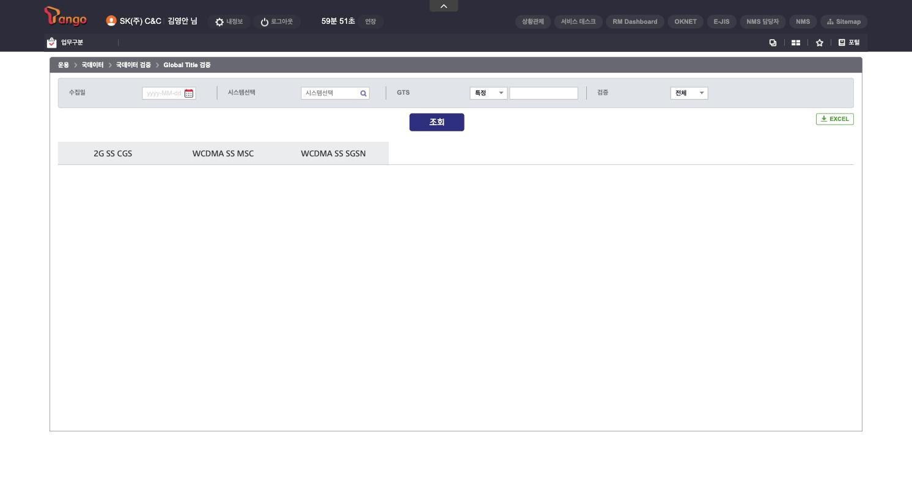Click the grid layout icon
912x496 pixels.
point(796,43)
